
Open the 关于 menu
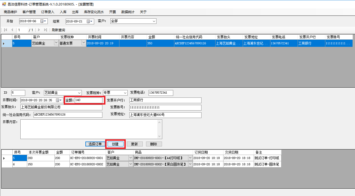tap(143, 12)
